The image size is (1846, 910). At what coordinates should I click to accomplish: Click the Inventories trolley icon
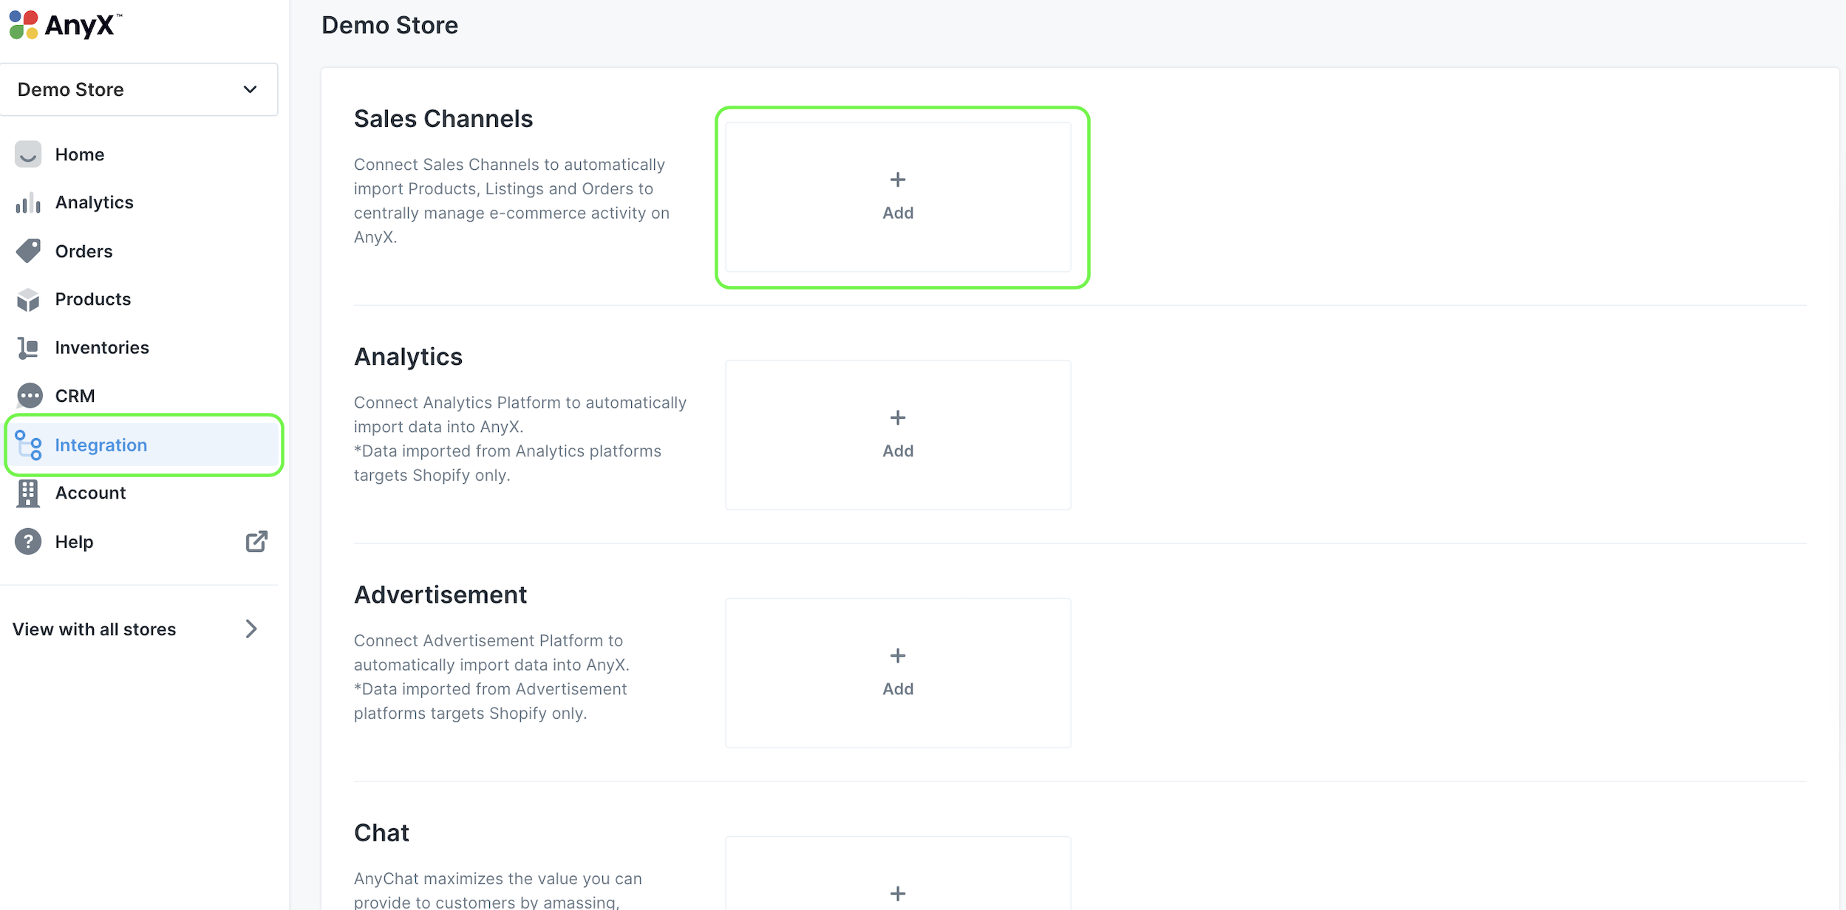28,348
